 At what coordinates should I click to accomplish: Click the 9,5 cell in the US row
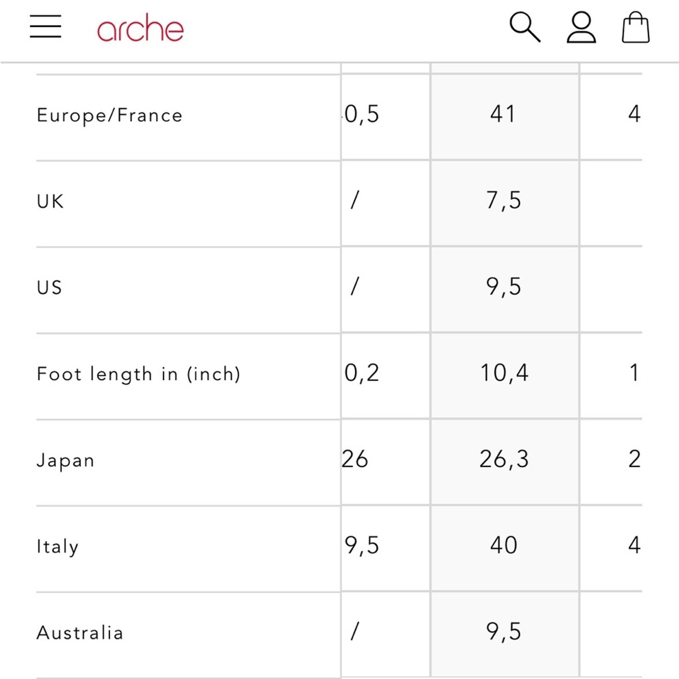(504, 286)
